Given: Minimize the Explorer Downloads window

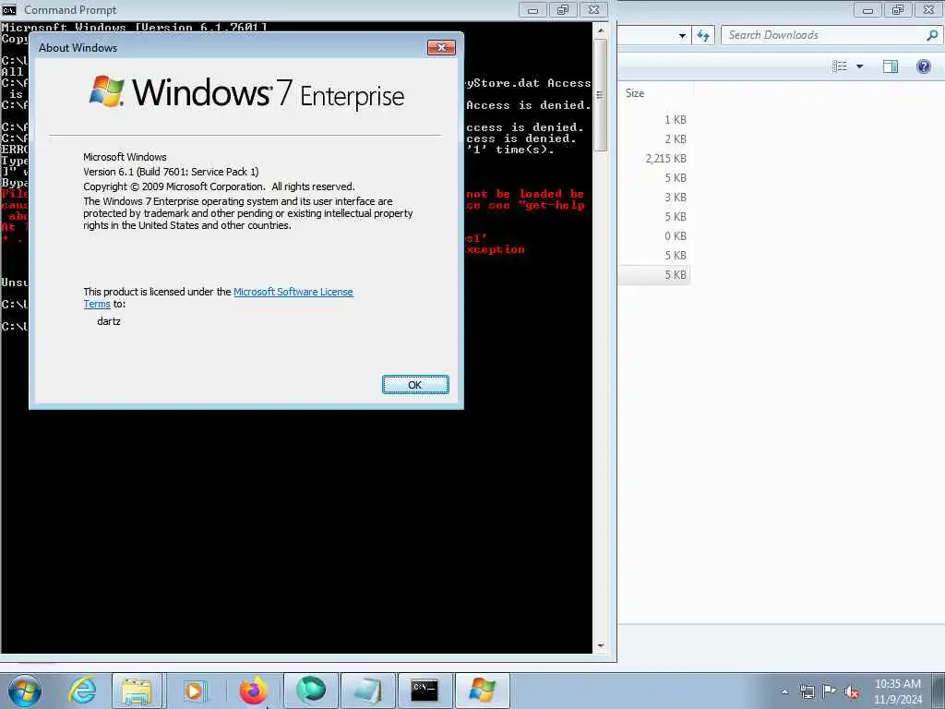Looking at the screenshot, I should pyautogui.click(x=867, y=9).
